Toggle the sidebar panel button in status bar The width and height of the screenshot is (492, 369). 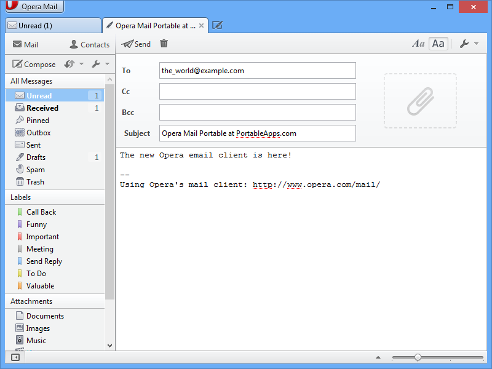15,357
